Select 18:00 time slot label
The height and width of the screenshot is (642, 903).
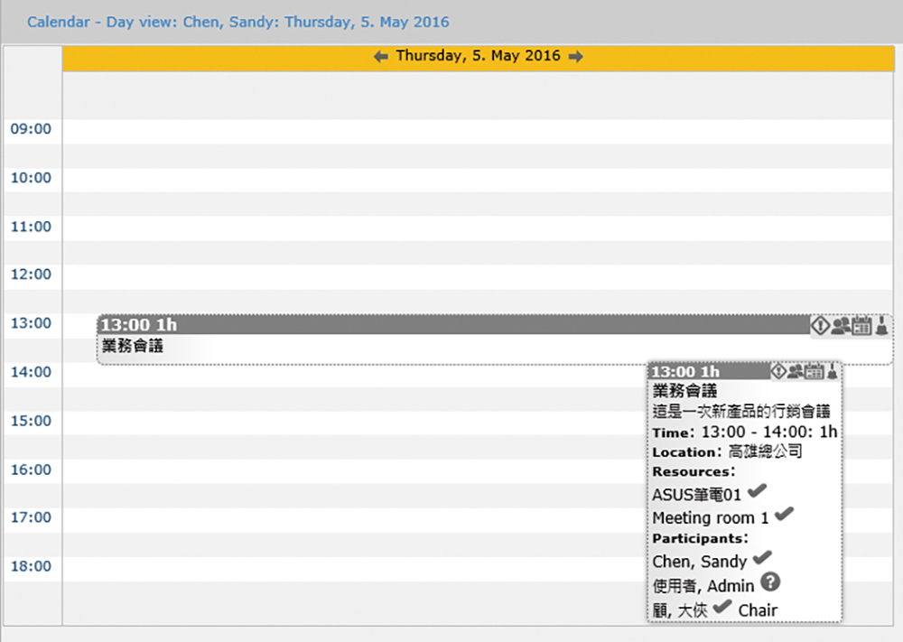[31, 566]
